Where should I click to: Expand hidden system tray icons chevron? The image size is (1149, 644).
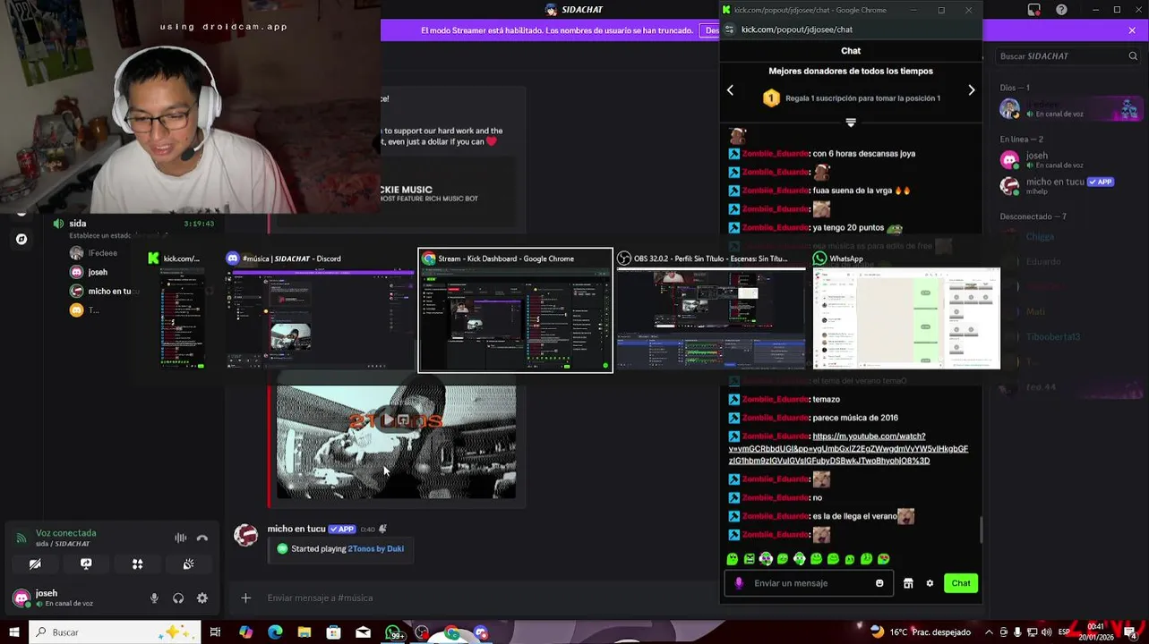pos(989,632)
